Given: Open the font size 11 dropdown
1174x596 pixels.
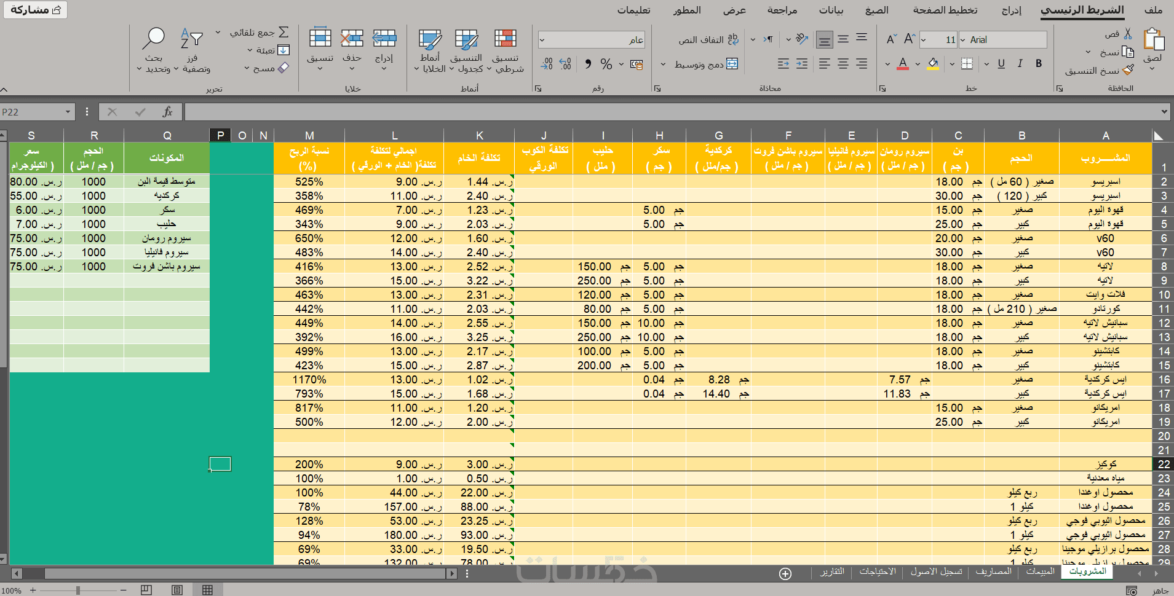Looking at the screenshot, I should 924,40.
